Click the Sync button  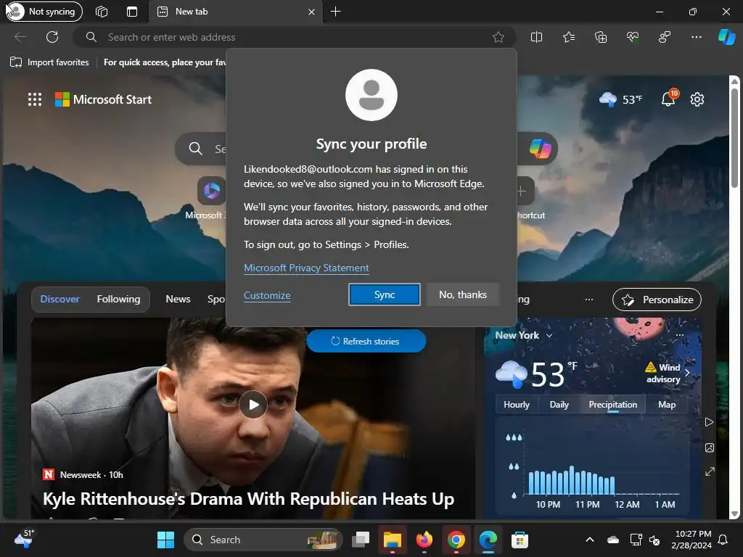(385, 294)
